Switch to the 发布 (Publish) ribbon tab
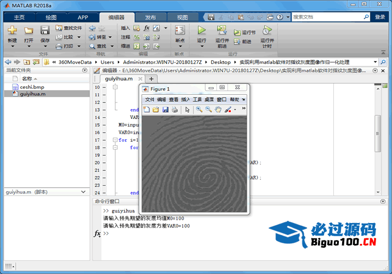Image resolution: width=392 pixels, height=274 pixels. tap(150, 18)
